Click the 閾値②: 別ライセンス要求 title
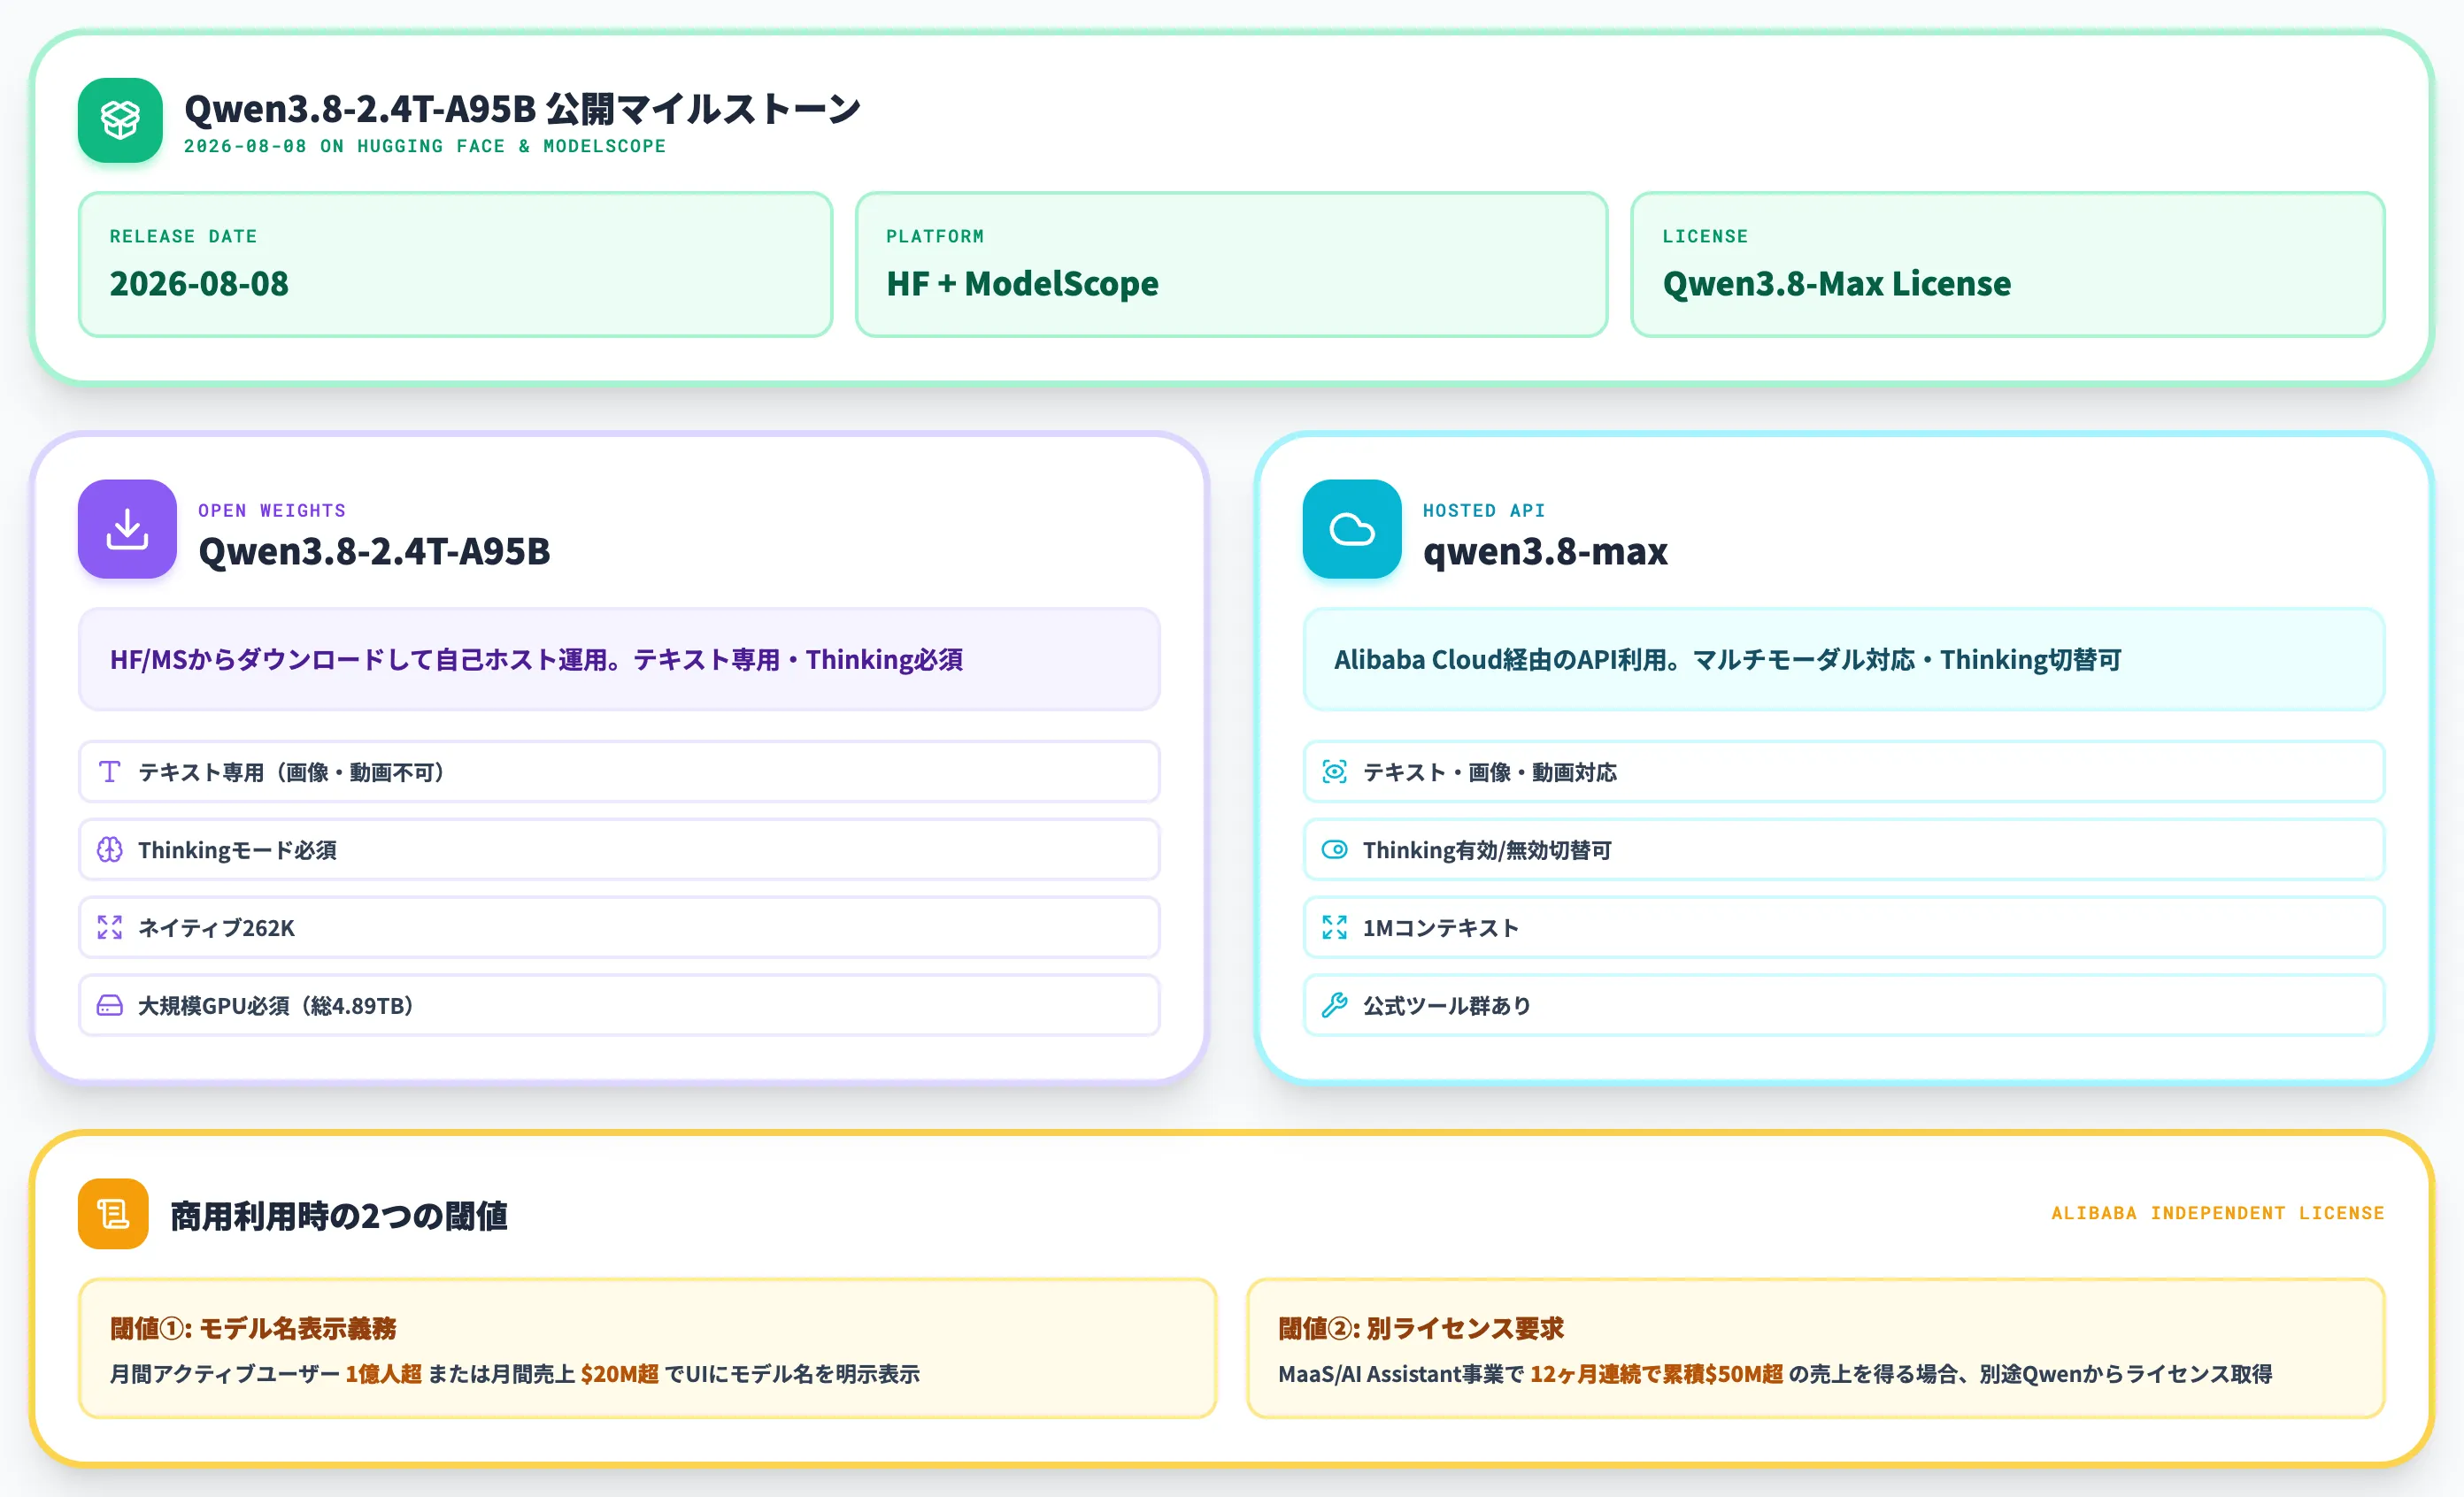 click(1421, 1328)
